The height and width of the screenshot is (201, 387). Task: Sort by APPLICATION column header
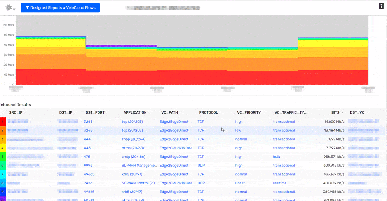135,112
